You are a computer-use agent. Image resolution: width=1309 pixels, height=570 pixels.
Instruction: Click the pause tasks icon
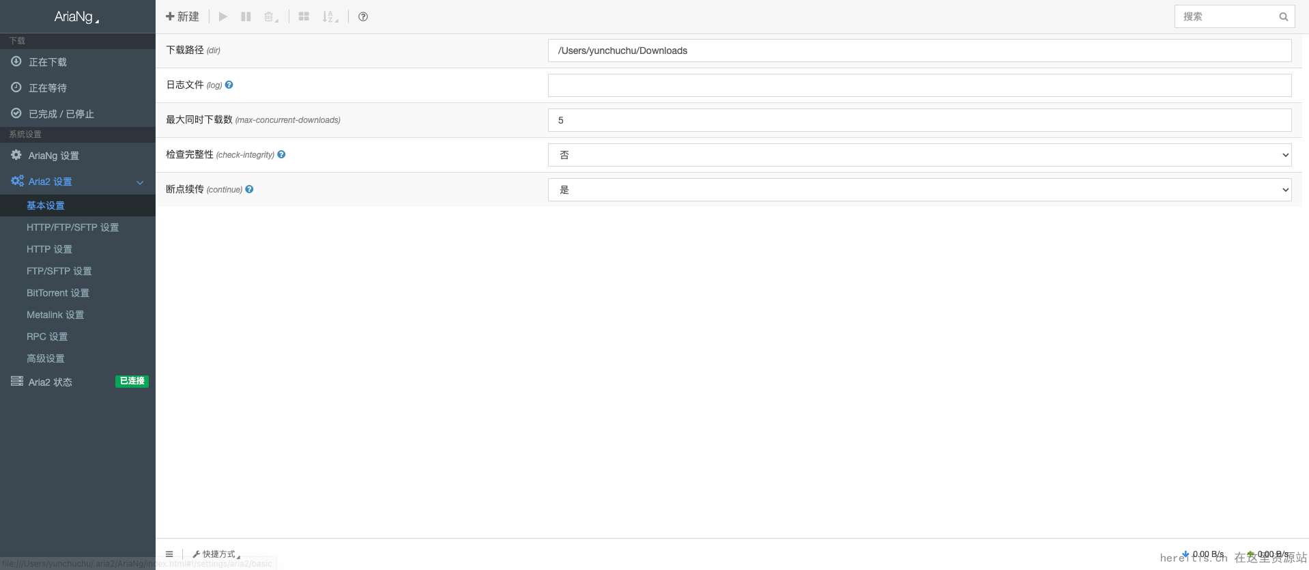(246, 16)
